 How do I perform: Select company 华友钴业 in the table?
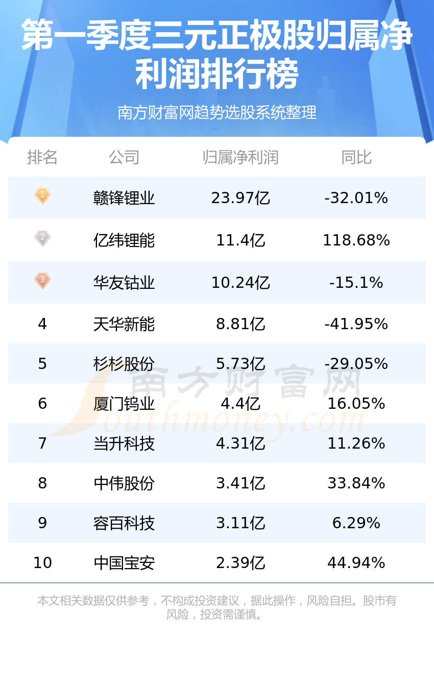coord(124,282)
